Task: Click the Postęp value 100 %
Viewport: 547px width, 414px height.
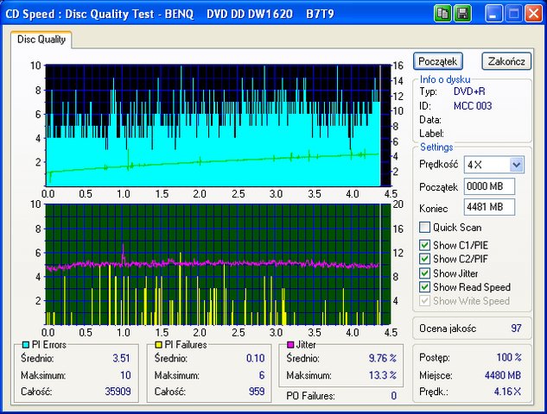Action: coord(509,357)
